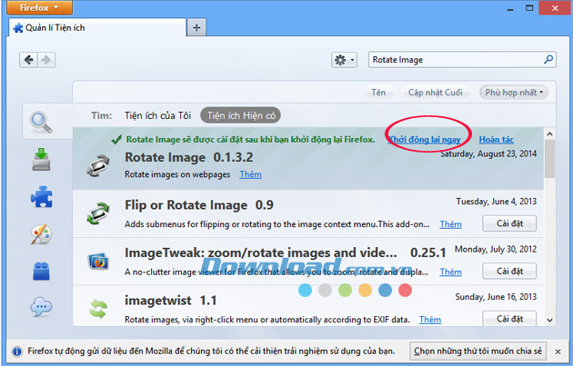Click the scrollbar down arrow

tap(549, 321)
